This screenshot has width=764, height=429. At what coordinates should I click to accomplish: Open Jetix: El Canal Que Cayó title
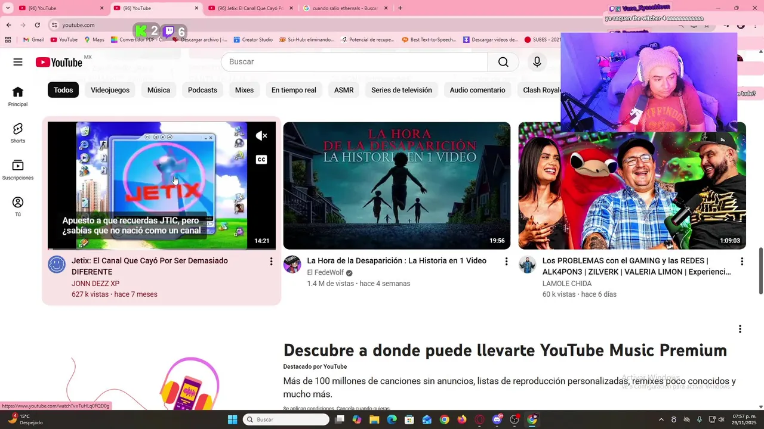150,266
